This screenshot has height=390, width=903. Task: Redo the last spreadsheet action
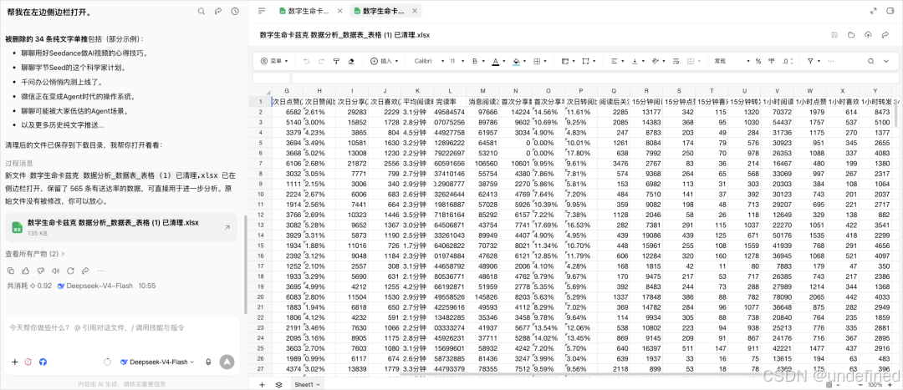point(321,61)
